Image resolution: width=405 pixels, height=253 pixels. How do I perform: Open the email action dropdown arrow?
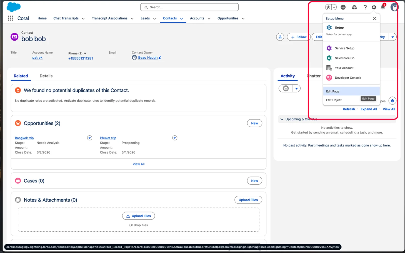click(296, 88)
